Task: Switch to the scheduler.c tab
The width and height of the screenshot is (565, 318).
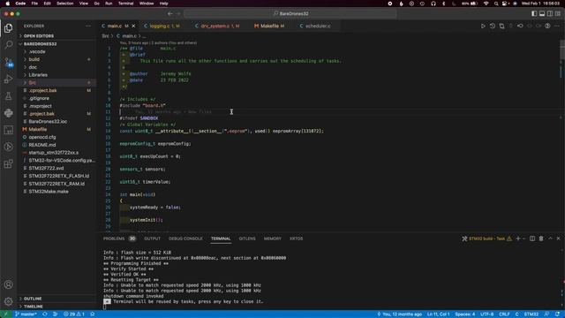Action: coord(316,26)
